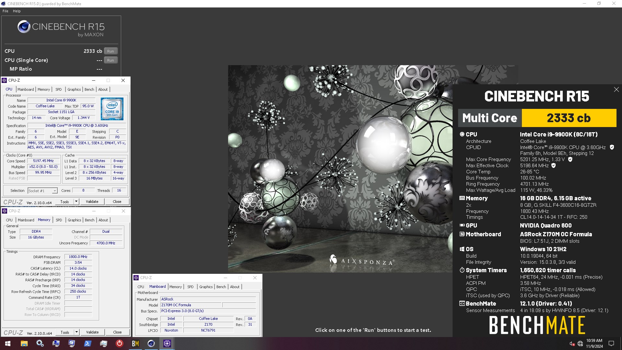Launch the PowerShell taskbar icon

pos(87,344)
